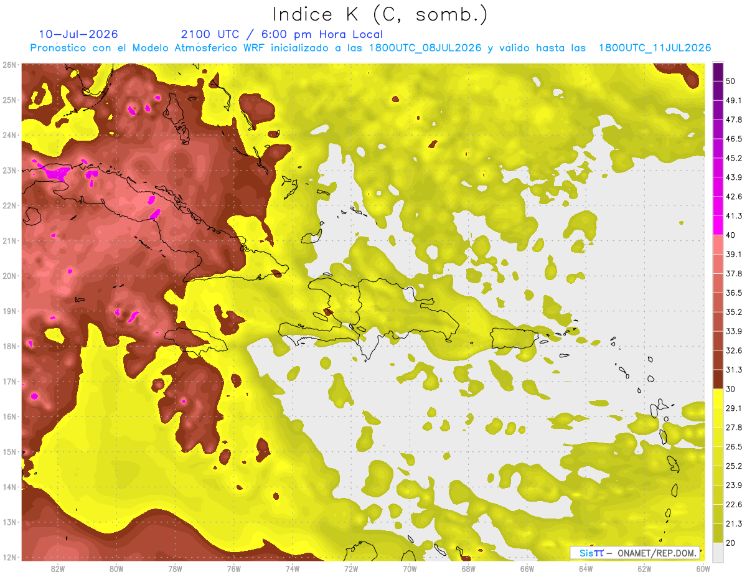Click the date '10-Jul-2026'

[78, 34]
